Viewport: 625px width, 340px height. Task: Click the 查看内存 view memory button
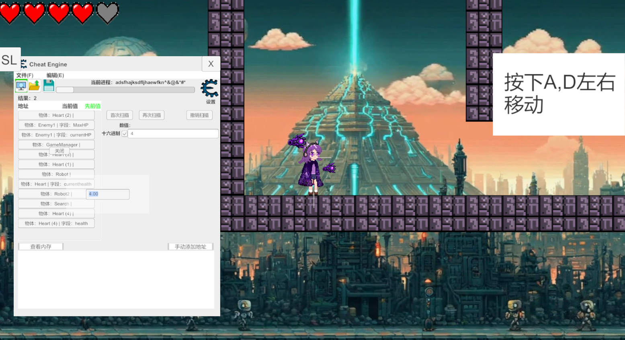[x=41, y=246]
